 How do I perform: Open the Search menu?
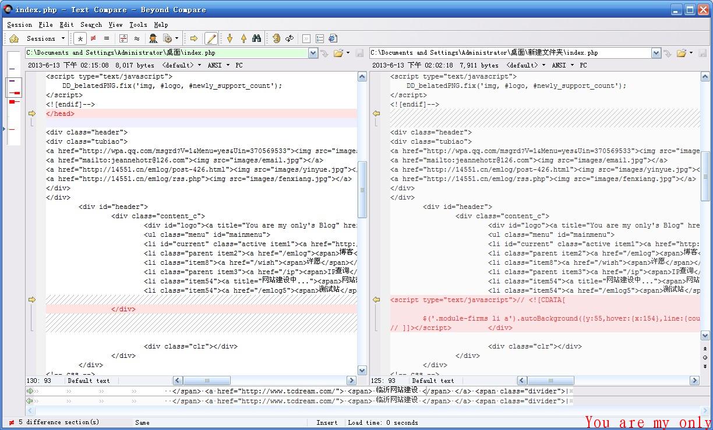pyautogui.click(x=91, y=24)
